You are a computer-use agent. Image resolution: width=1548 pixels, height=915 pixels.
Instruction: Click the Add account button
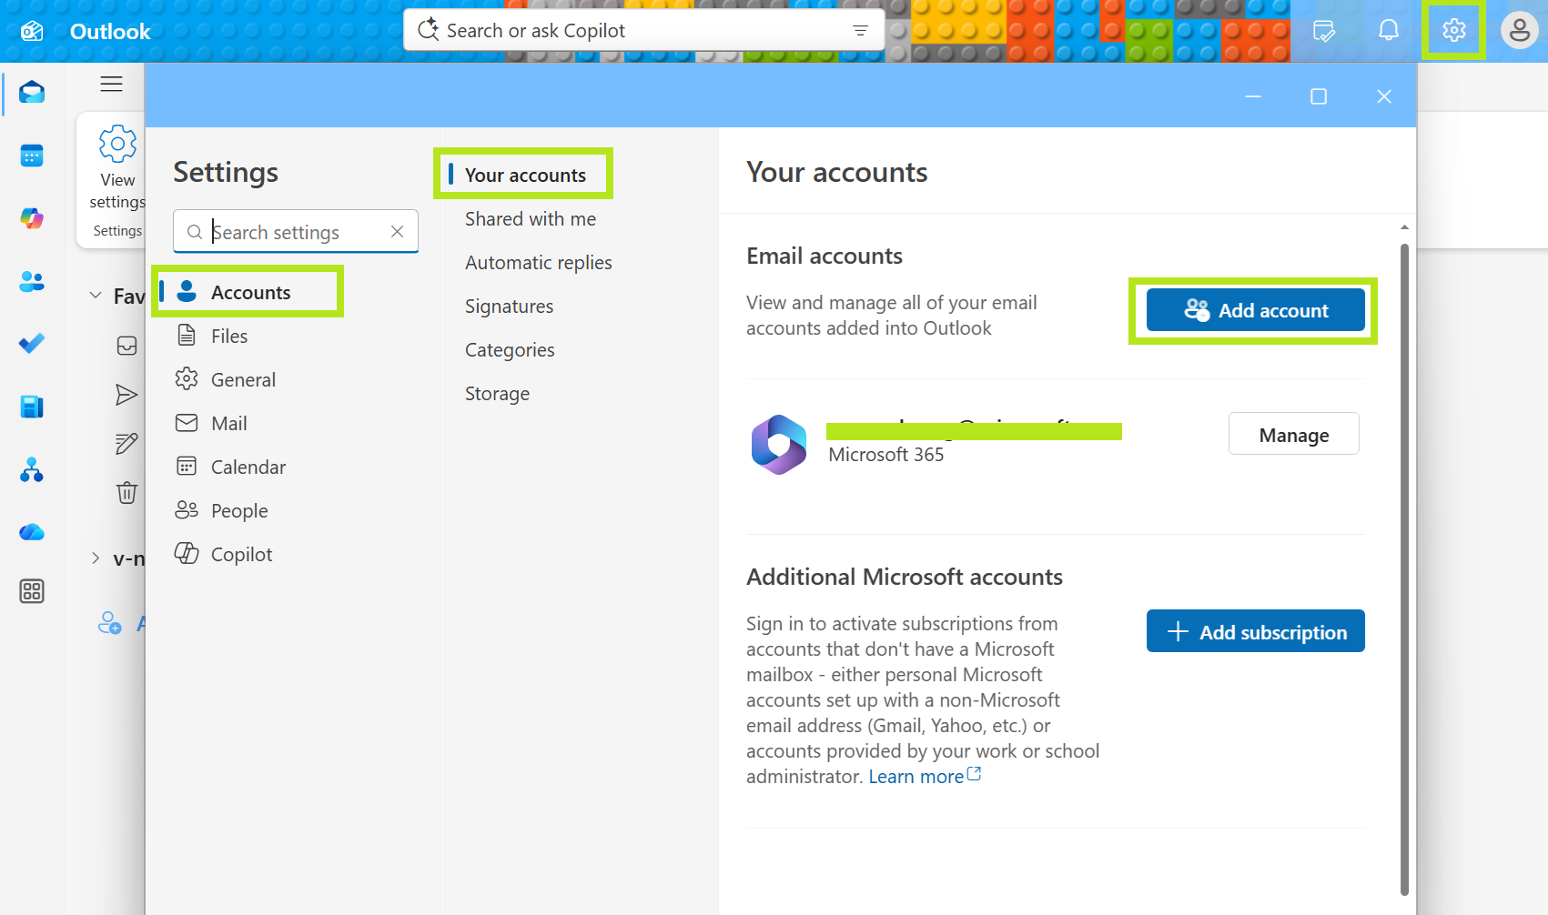point(1255,310)
